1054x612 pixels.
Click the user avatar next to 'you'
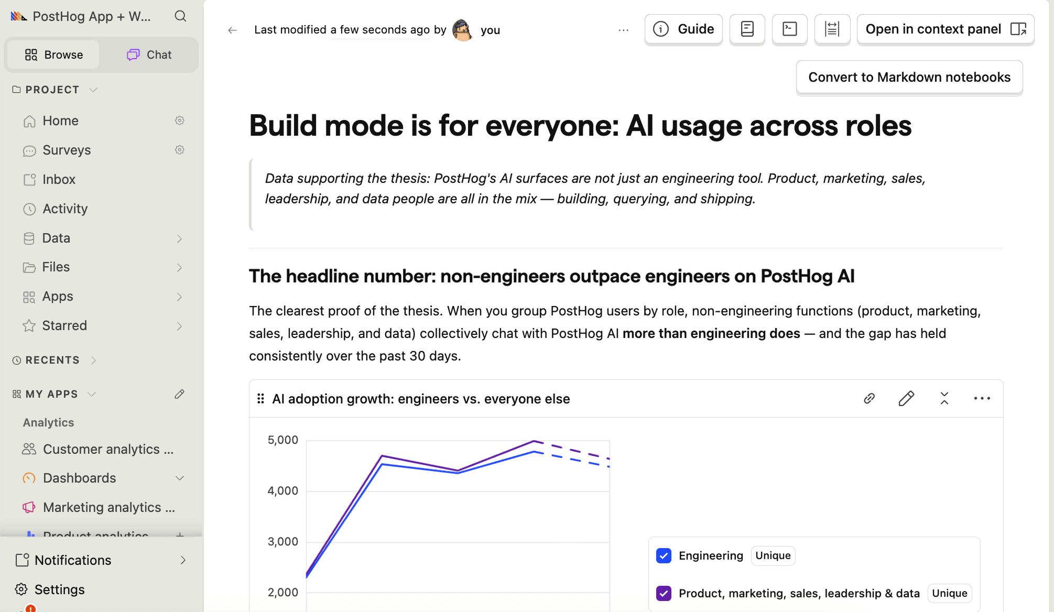point(462,30)
